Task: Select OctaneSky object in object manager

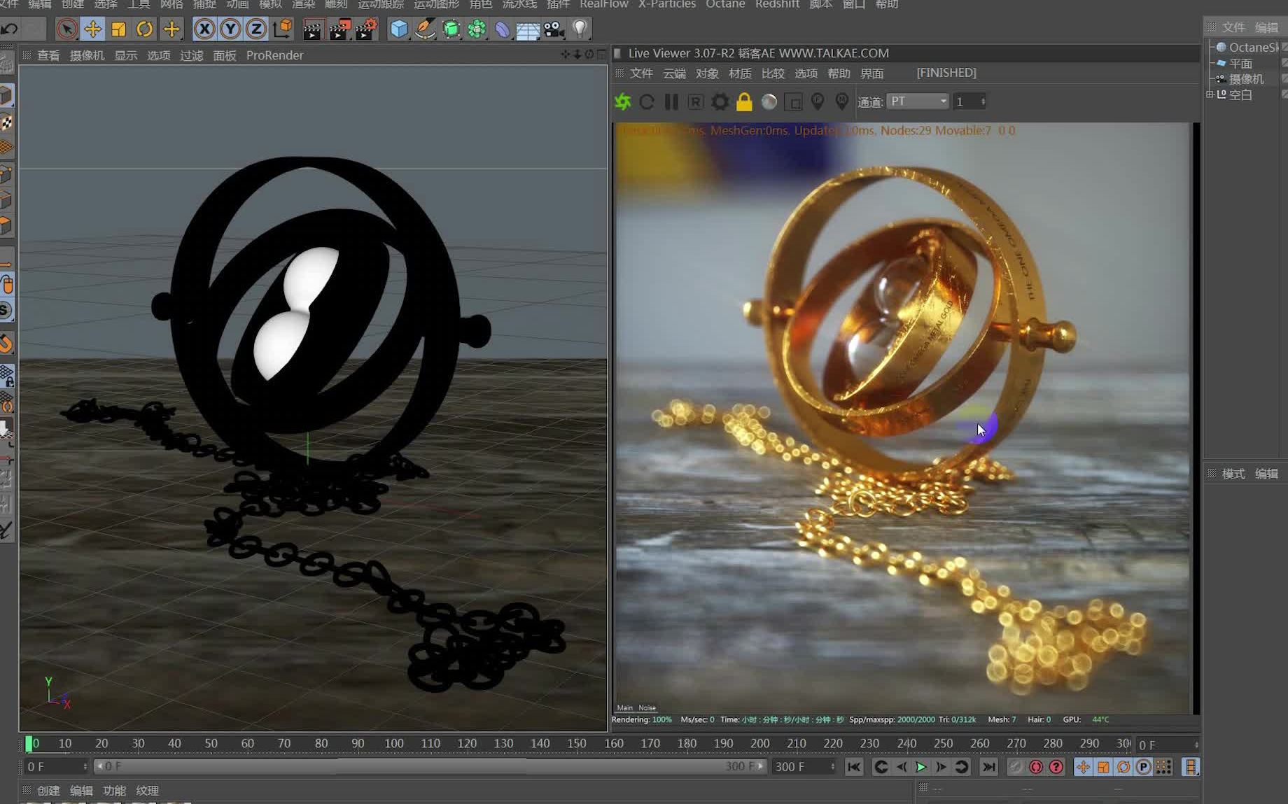Action: tap(1253, 47)
